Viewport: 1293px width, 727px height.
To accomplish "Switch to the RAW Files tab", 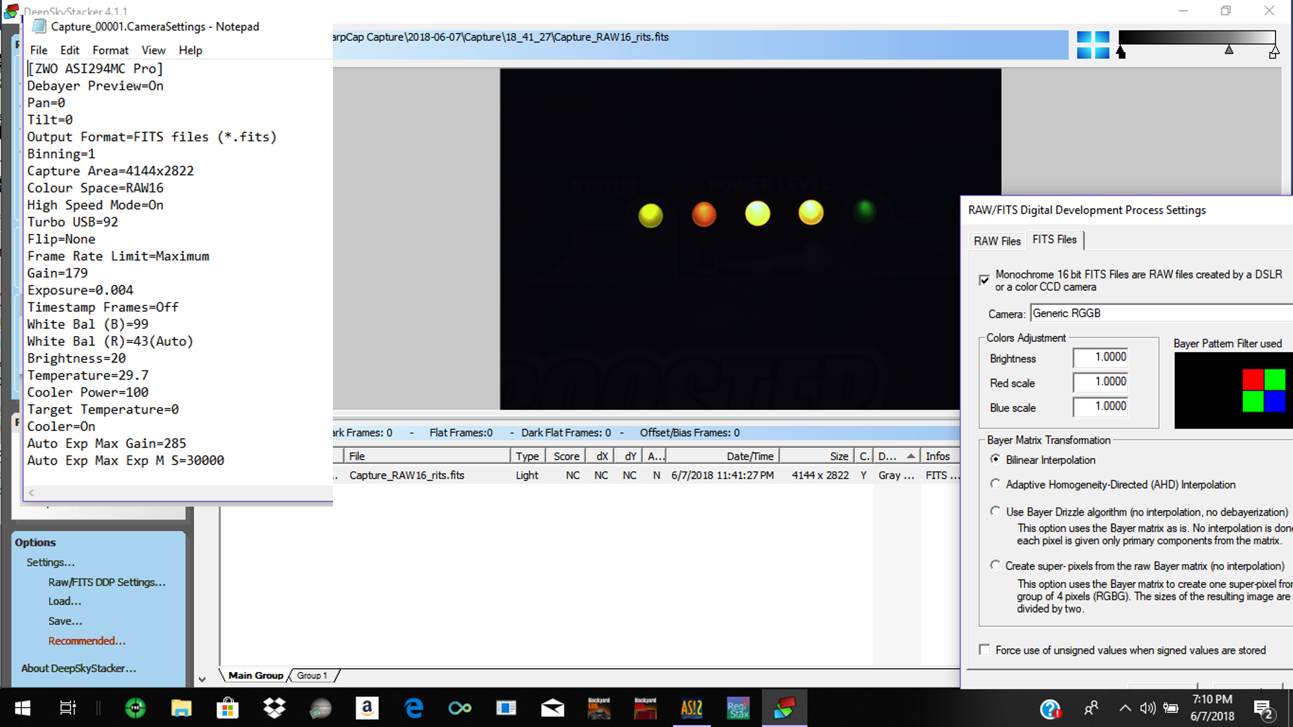I will pos(997,241).
